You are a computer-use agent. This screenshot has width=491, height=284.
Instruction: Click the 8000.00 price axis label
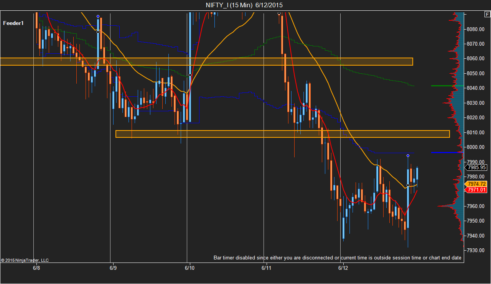coord(476,147)
